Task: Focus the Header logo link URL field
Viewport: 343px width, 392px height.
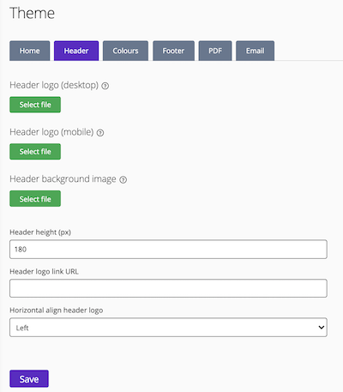Action: (x=168, y=288)
